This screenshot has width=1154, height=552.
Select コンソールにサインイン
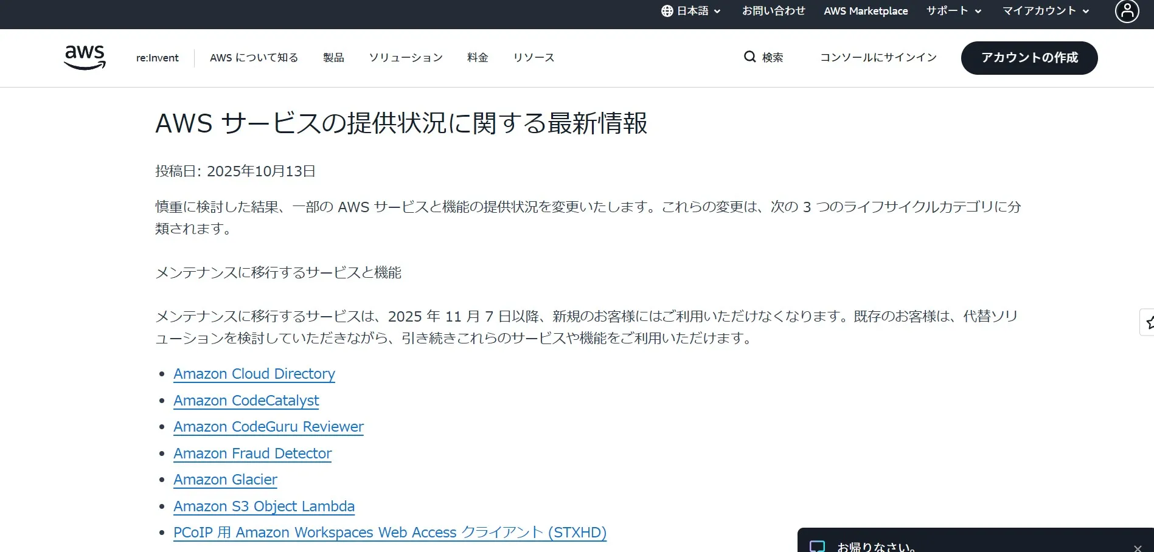tap(877, 57)
